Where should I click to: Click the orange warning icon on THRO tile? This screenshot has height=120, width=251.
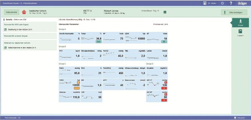coord(78,82)
